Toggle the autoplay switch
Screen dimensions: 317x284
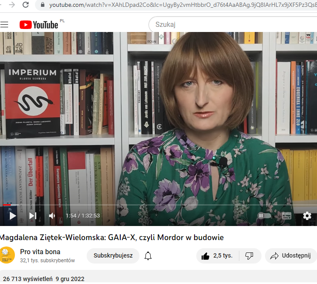point(264,216)
